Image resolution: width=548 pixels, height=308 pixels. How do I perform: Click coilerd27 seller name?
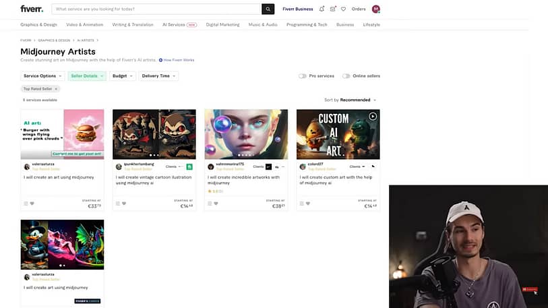pyautogui.click(x=315, y=164)
